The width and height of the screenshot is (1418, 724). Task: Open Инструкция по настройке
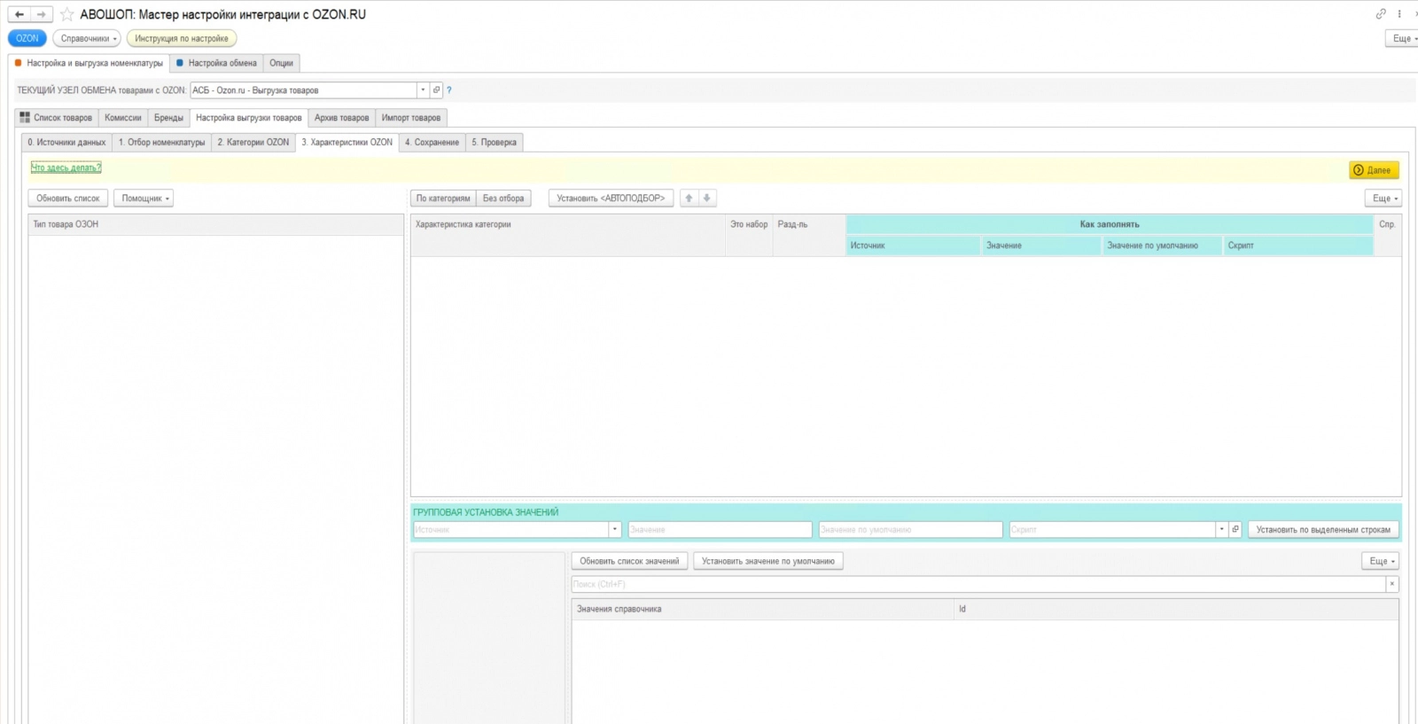tap(182, 38)
